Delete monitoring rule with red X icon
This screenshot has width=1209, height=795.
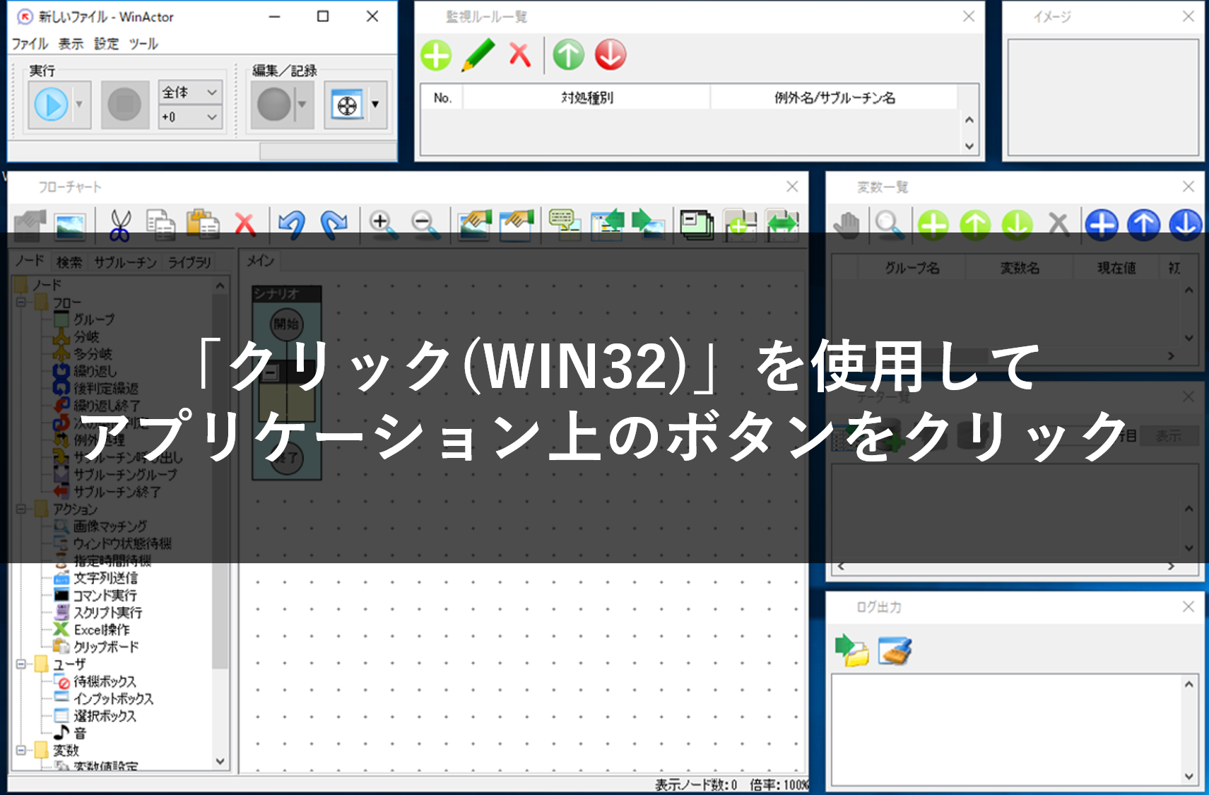coord(520,55)
